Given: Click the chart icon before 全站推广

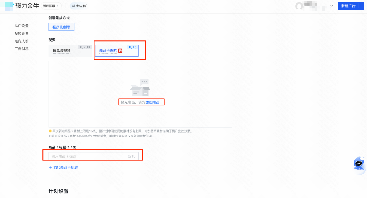Looking at the screenshot, I should (73, 6).
